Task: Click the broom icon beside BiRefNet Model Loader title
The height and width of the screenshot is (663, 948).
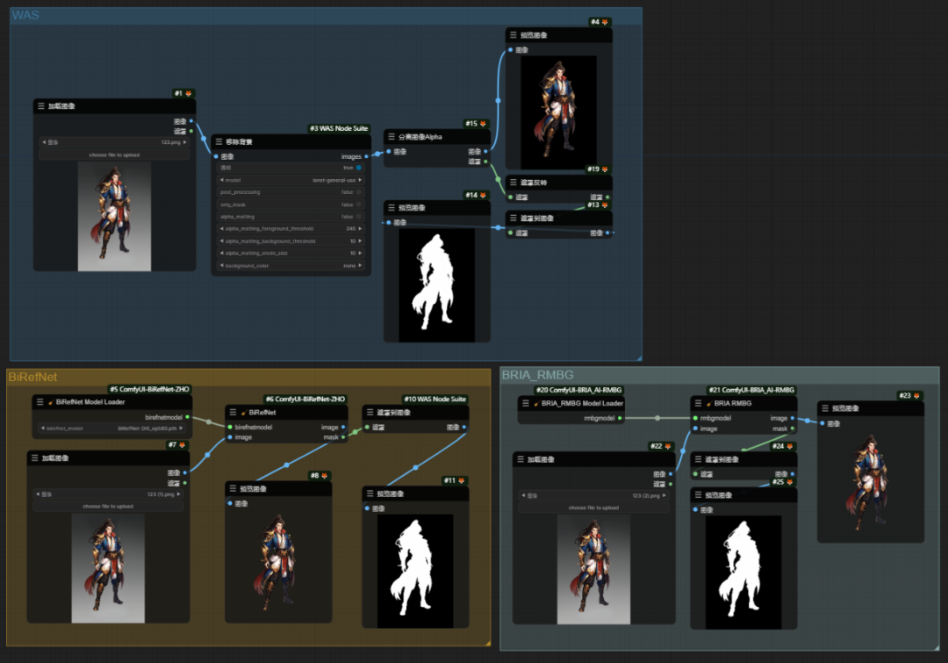Action: tap(51, 401)
